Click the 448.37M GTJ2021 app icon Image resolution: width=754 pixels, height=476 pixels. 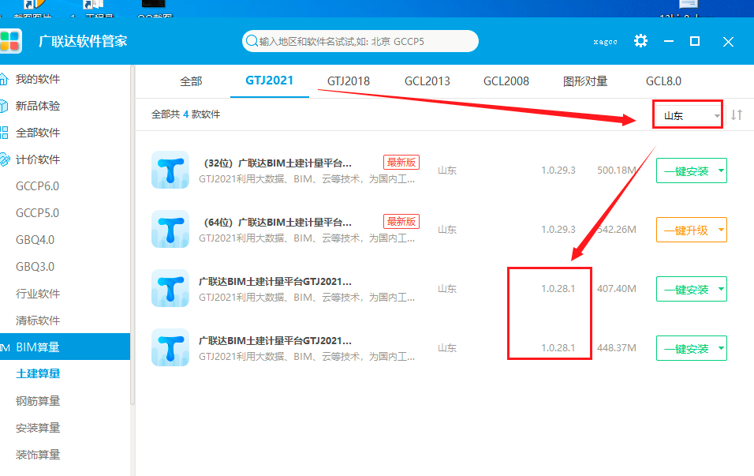point(170,347)
